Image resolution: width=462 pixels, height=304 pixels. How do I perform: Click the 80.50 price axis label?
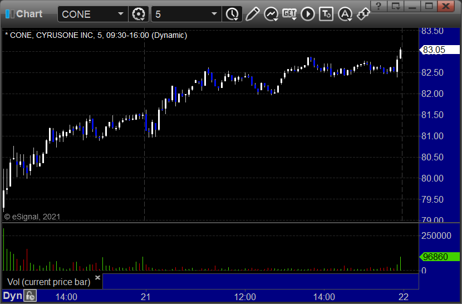point(432,157)
